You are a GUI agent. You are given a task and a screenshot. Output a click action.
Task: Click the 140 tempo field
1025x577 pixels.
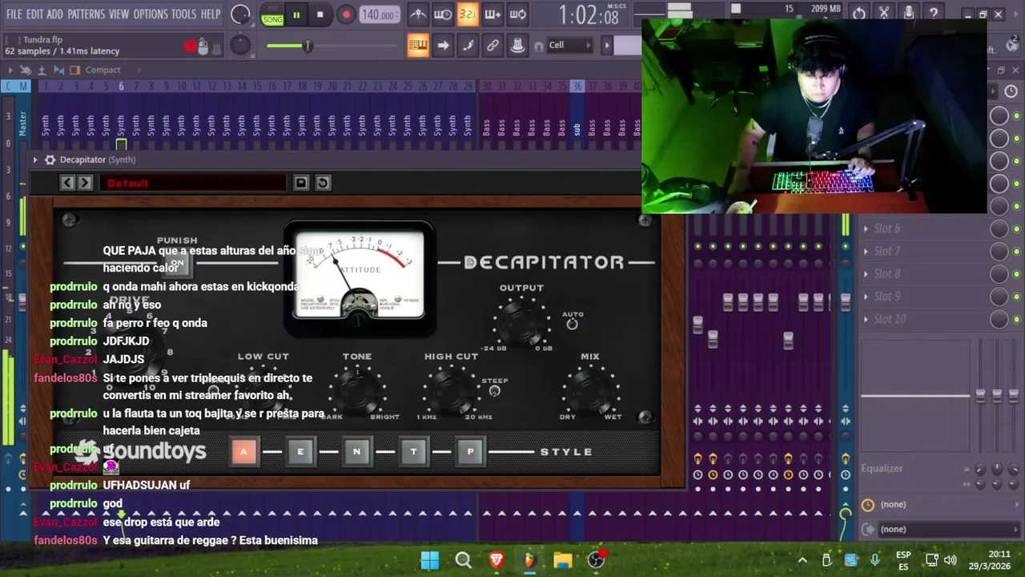point(380,15)
